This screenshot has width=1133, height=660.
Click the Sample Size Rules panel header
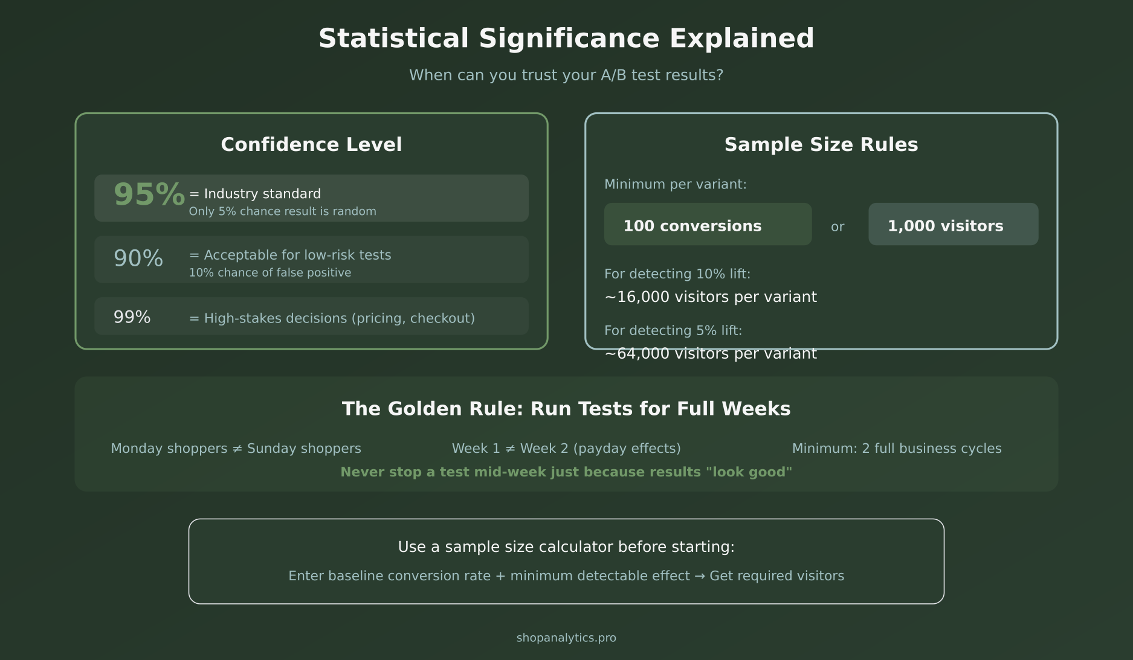pyautogui.click(x=821, y=144)
